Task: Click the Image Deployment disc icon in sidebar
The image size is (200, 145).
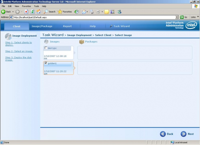Action: coord(8,36)
